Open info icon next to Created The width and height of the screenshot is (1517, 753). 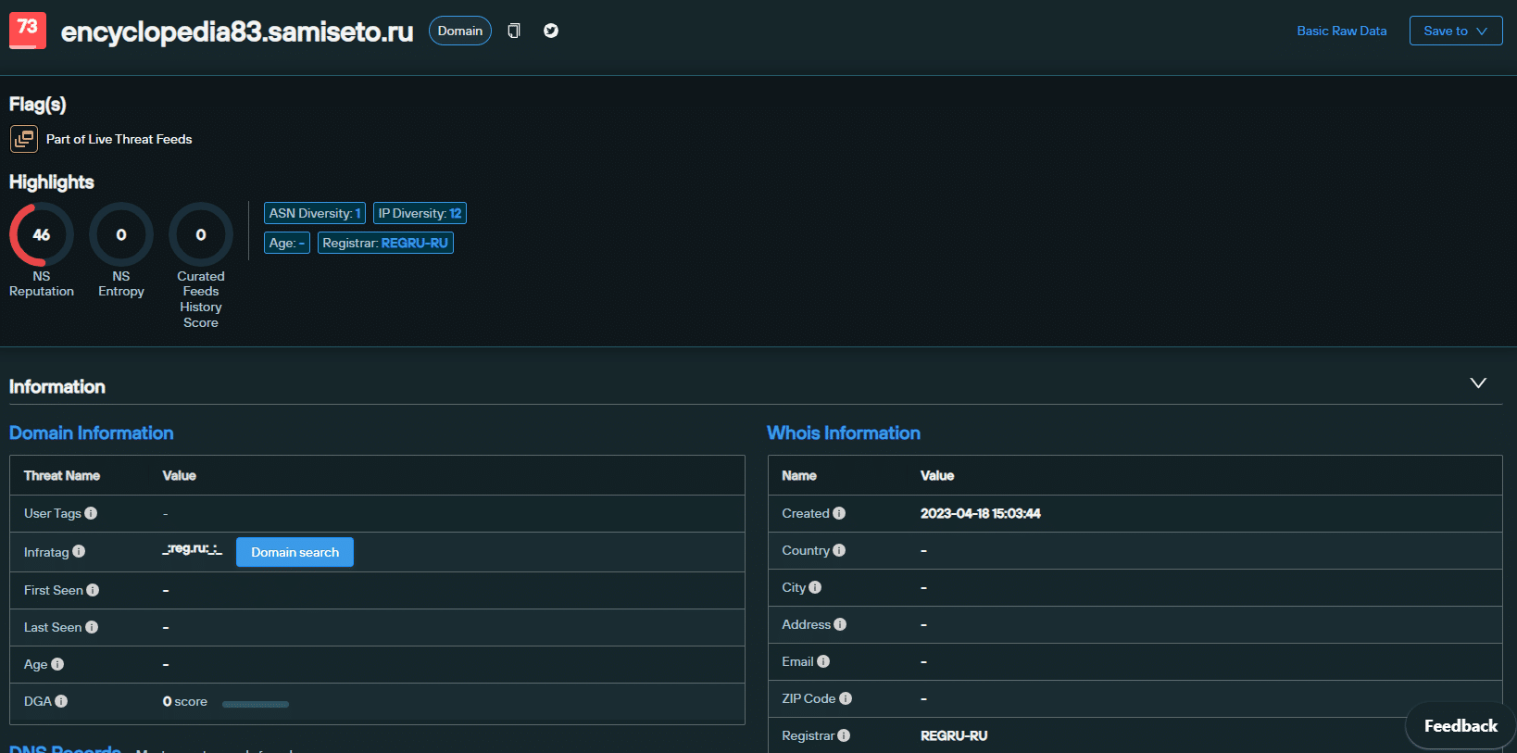coord(839,513)
